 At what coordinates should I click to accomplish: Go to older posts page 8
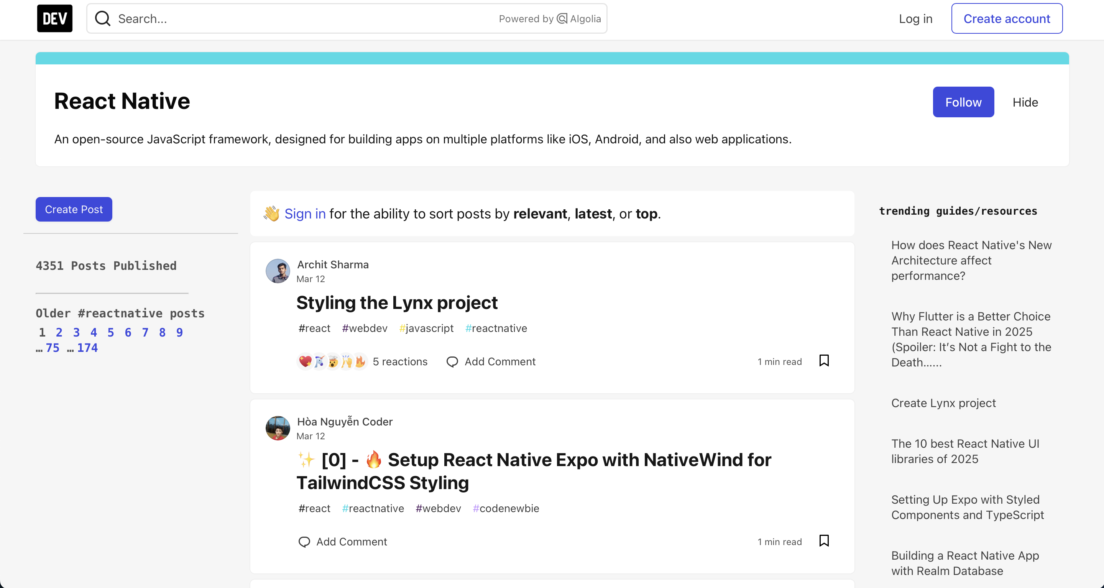(x=163, y=333)
